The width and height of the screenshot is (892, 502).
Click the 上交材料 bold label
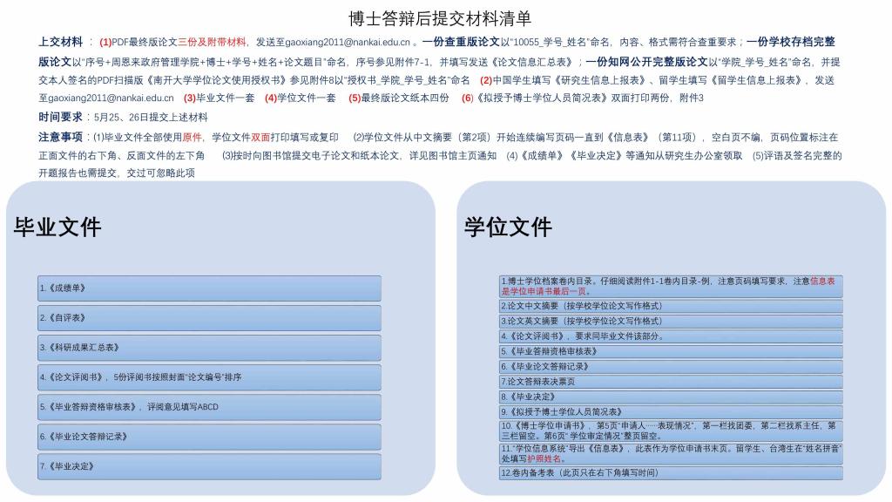click(60, 42)
